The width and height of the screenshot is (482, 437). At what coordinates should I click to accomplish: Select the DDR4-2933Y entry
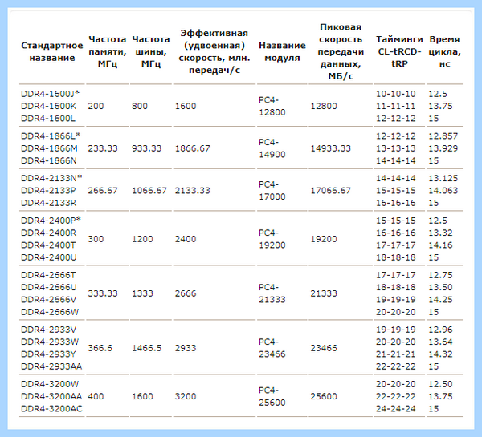[x=48, y=354]
